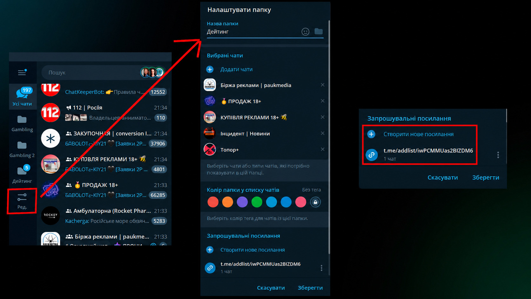Switch to the Gambling 2 folder
The width and height of the screenshot is (531, 299).
[22, 149]
